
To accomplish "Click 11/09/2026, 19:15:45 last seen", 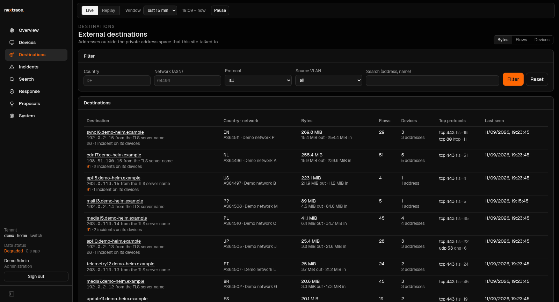I will (x=507, y=201).
